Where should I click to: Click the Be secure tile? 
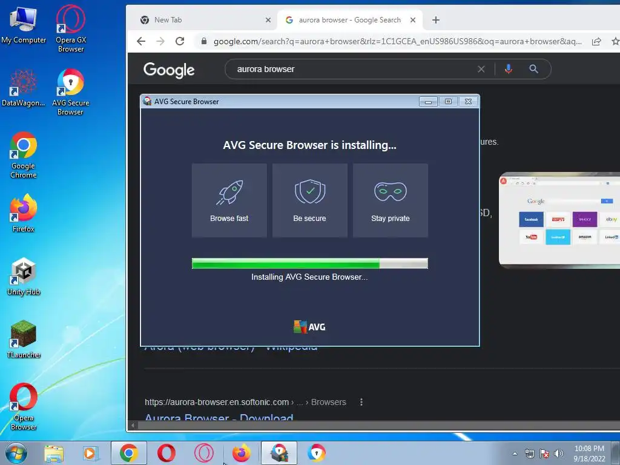click(310, 200)
